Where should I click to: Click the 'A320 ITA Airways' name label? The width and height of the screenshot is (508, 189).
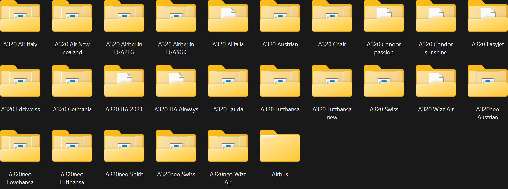(x=176, y=109)
